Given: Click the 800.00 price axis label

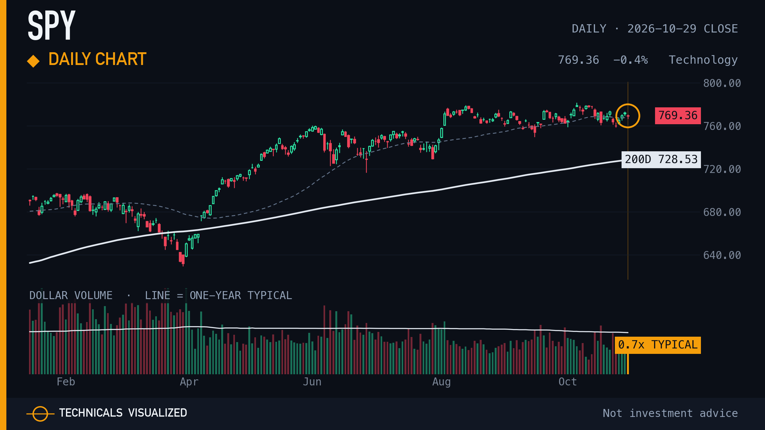Looking at the screenshot, I should (722, 83).
